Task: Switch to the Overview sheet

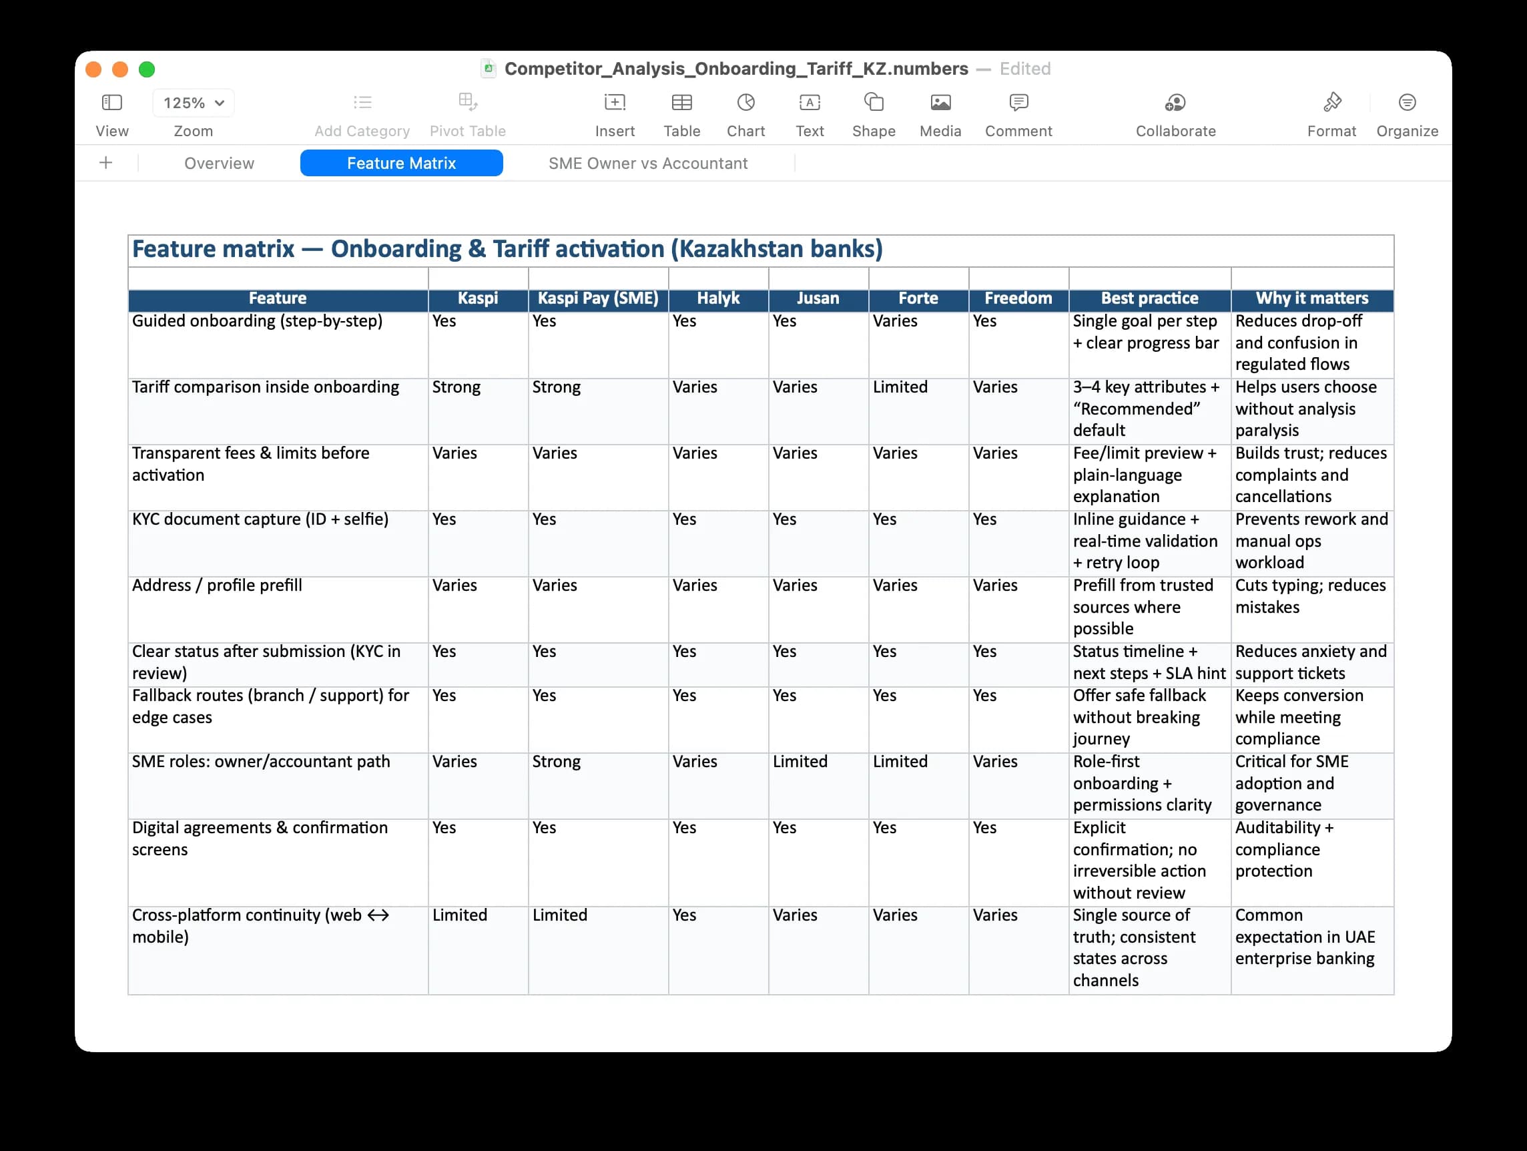Action: click(219, 163)
